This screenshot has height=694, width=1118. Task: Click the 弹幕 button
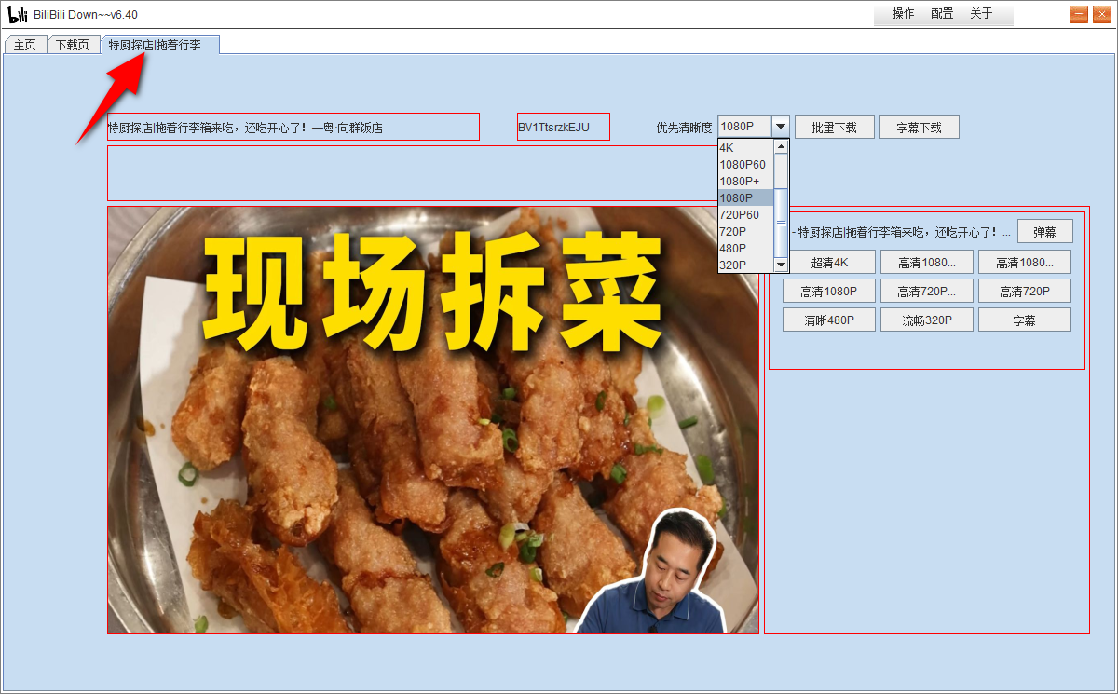point(1045,230)
